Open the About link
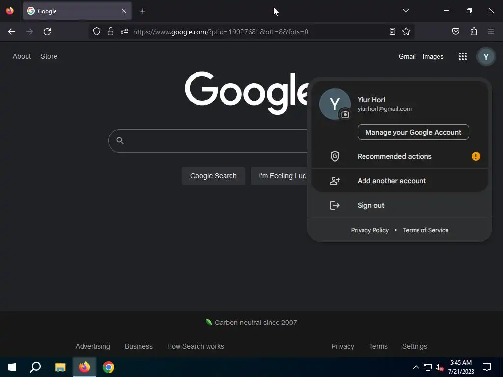Viewport: 503px width, 377px height. point(22,56)
